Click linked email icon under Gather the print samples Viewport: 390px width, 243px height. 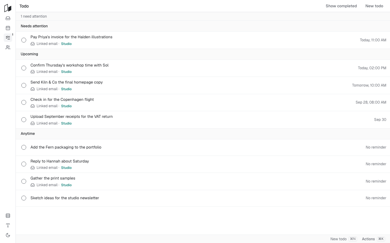click(x=33, y=185)
